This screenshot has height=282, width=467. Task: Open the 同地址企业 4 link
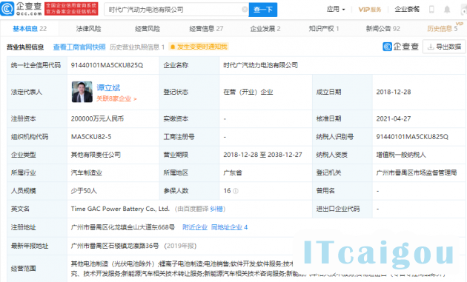pyautogui.click(x=229, y=227)
